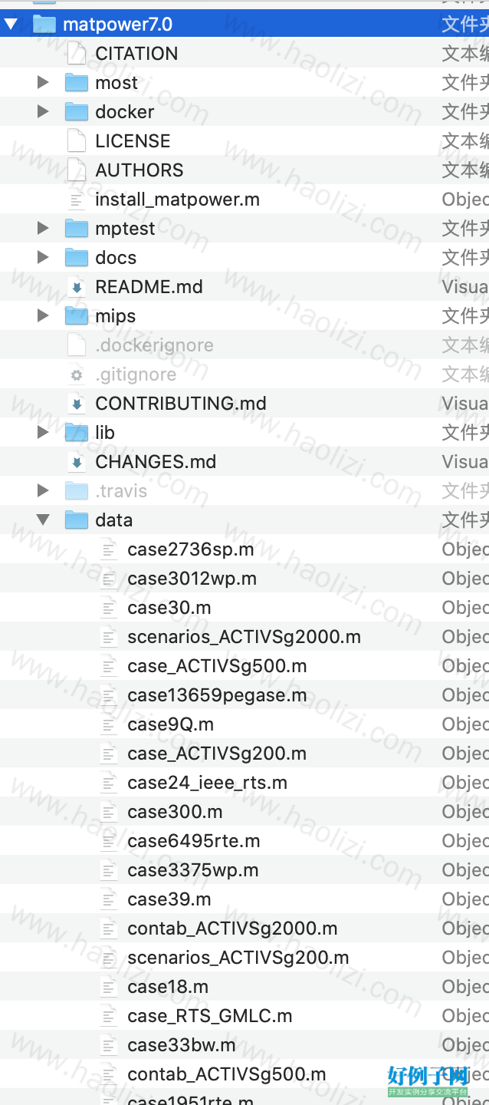Click the mips folder icon
This screenshot has height=1105, width=489.
[77, 316]
